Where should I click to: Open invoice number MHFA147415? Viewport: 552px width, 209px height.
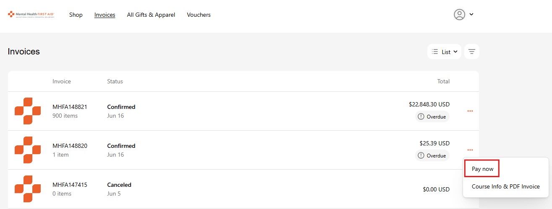pyautogui.click(x=70, y=185)
